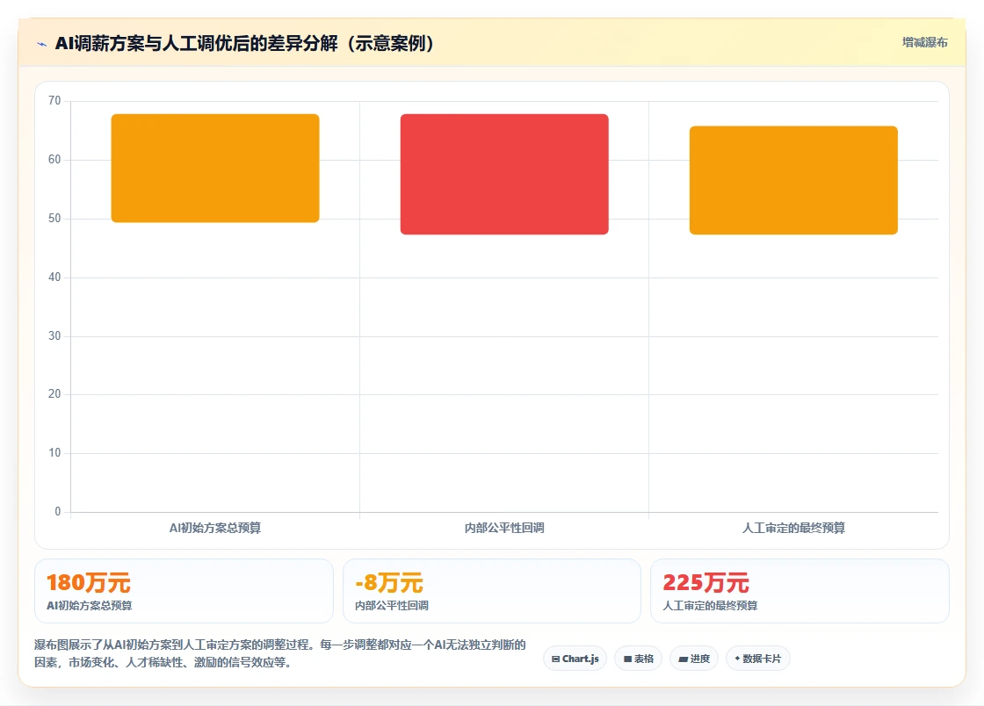This screenshot has width=984, height=706.
Task: Click the y-axis value 40
Action: [54, 277]
